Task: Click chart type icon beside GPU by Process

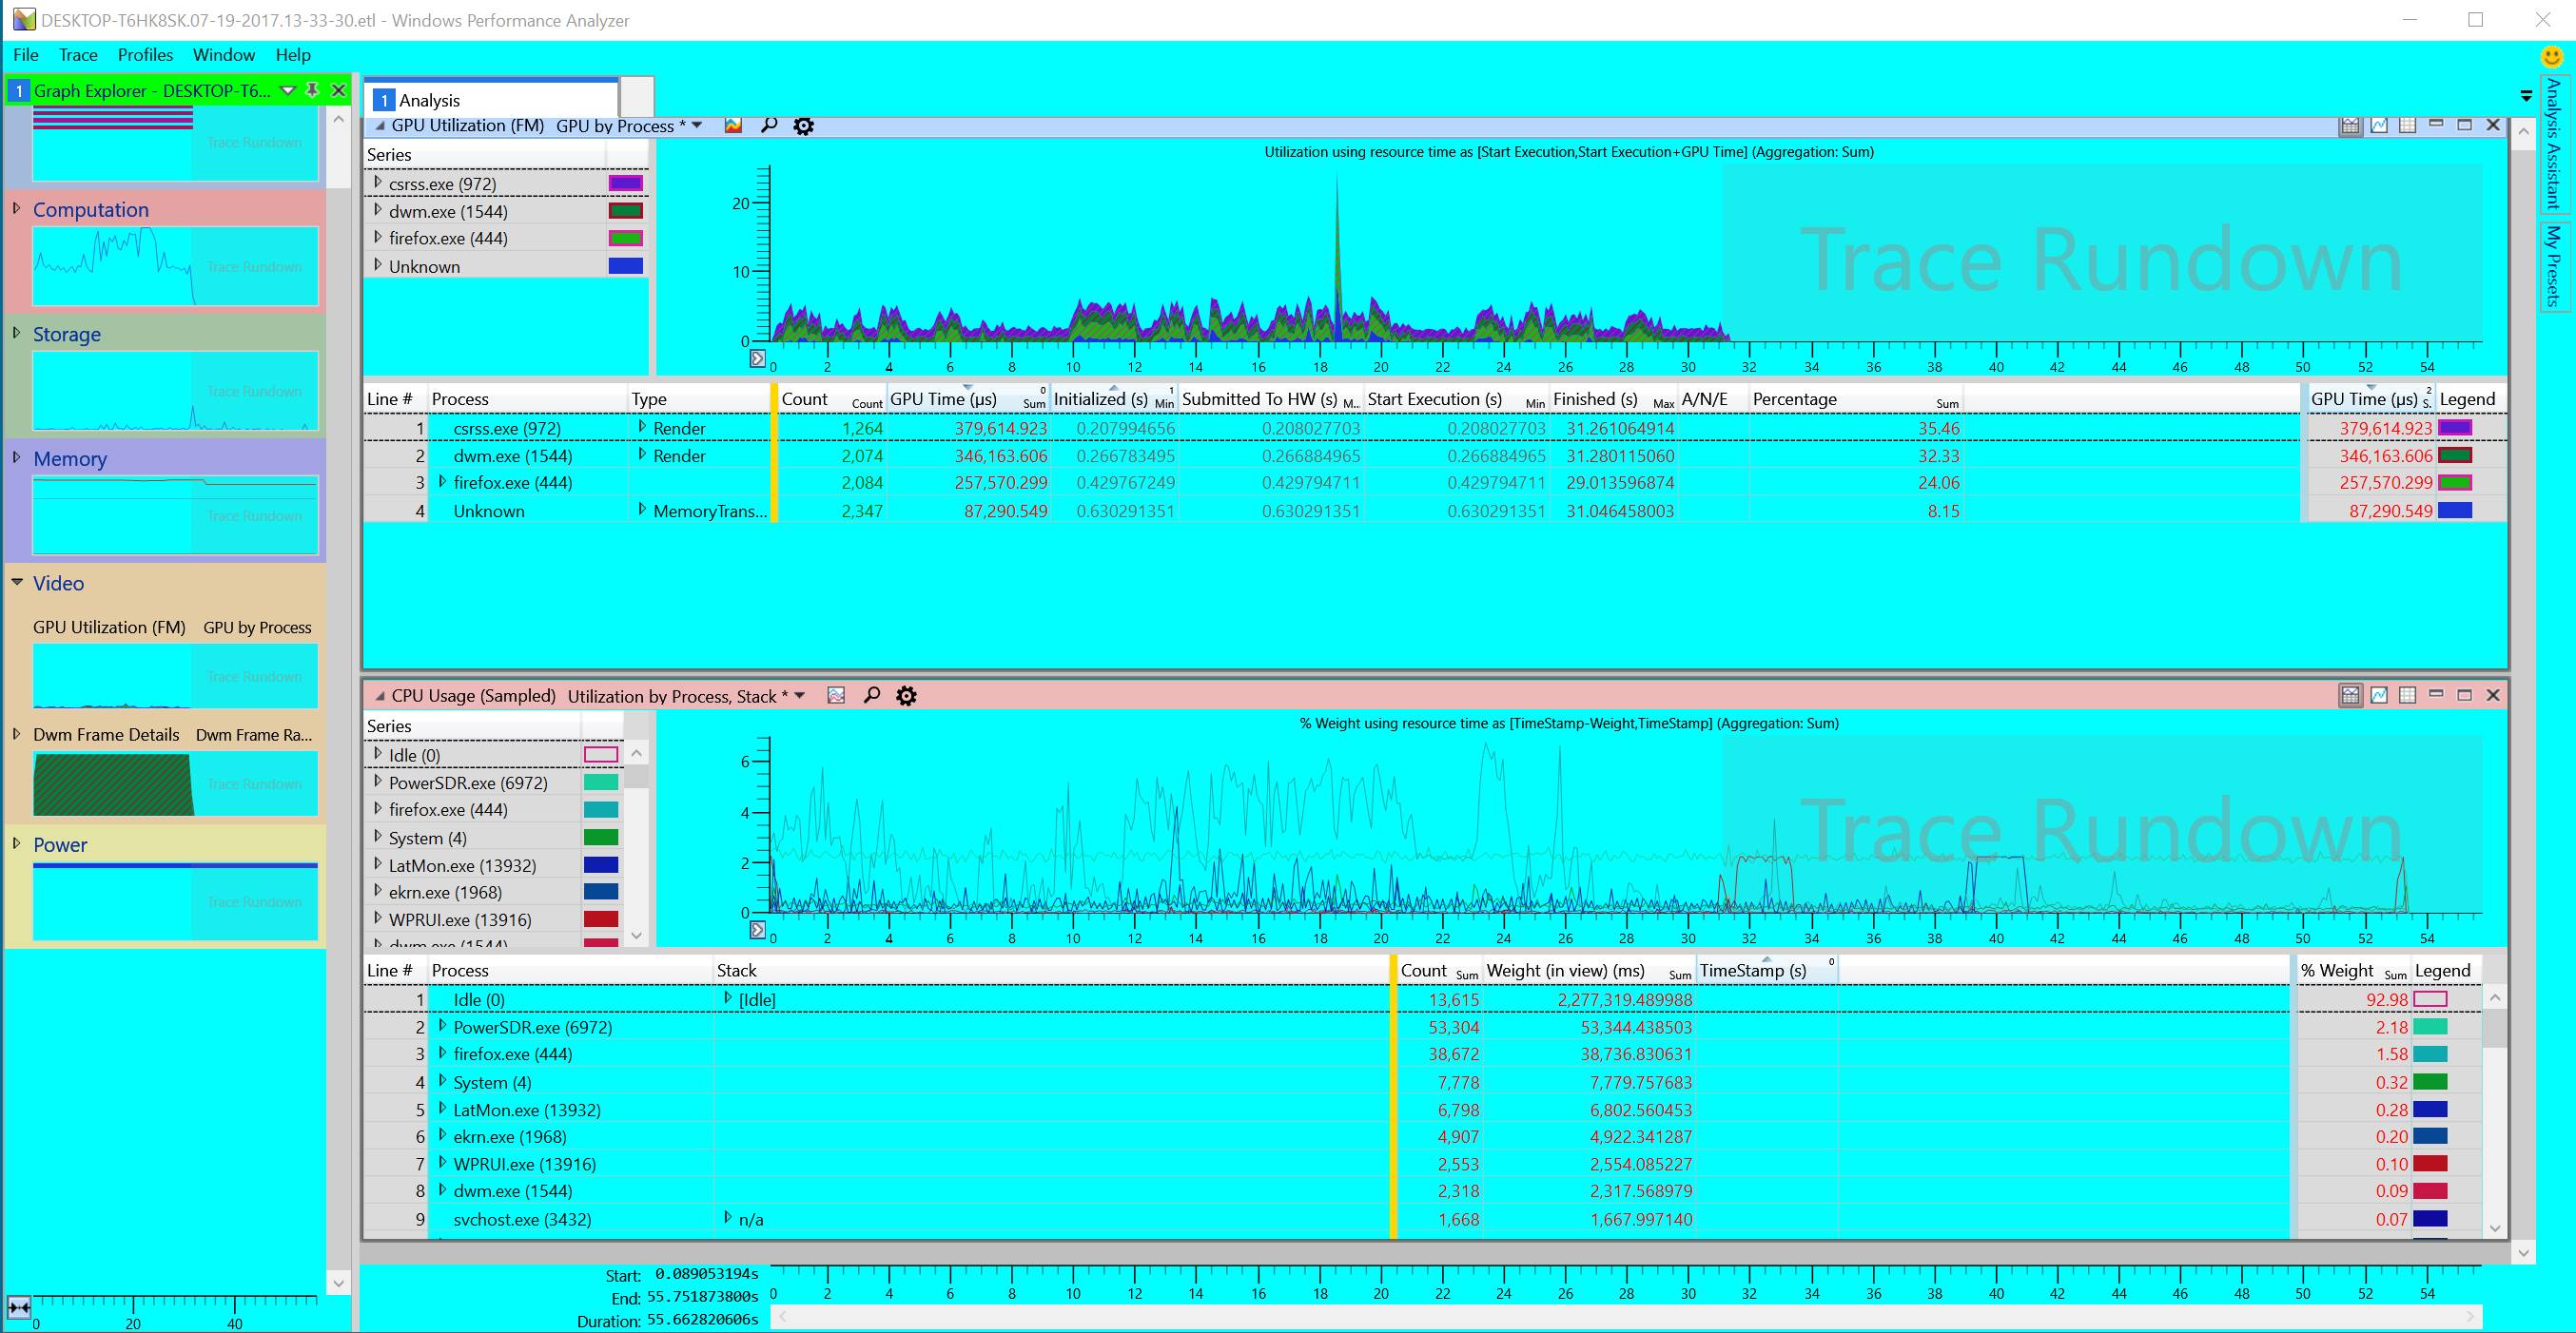Action: coord(734,126)
